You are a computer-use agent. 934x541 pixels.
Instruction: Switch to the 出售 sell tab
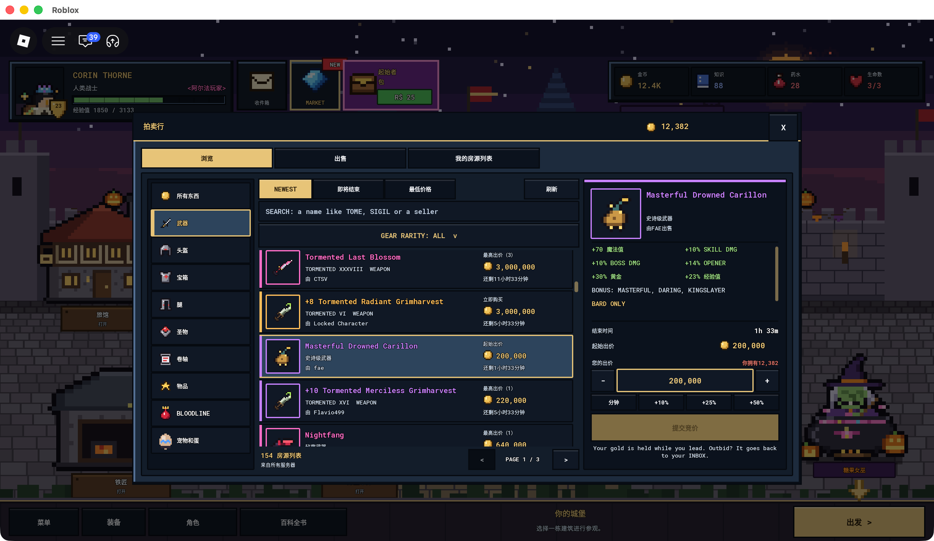340,158
